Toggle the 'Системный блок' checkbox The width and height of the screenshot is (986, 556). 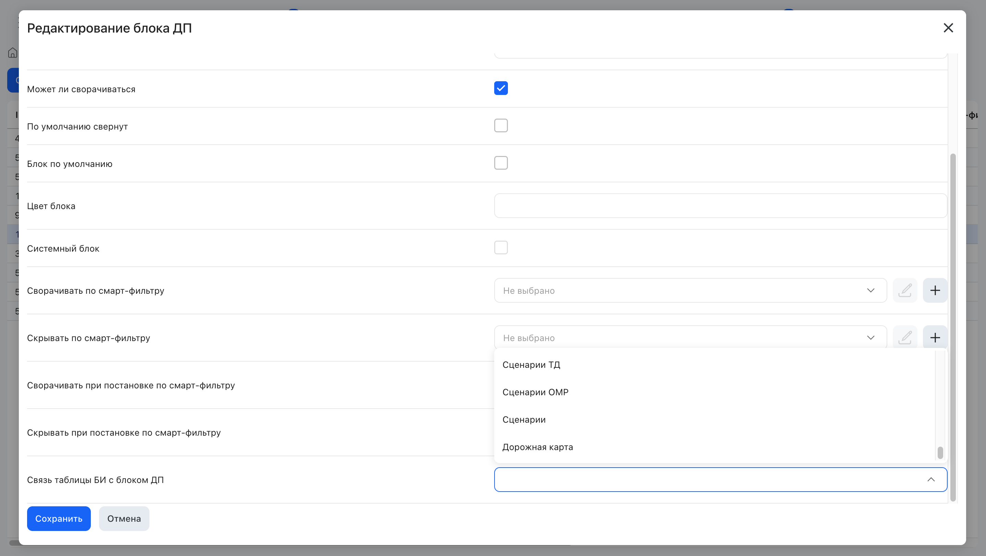click(x=501, y=247)
